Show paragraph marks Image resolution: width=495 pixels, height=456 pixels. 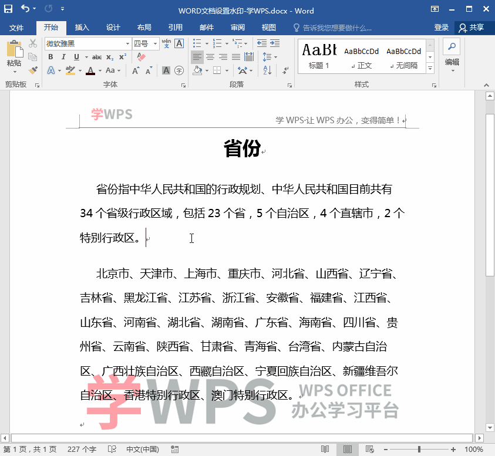coord(286,70)
